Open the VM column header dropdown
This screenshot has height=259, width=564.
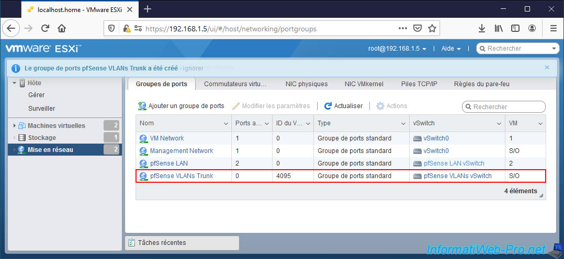point(540,124)
